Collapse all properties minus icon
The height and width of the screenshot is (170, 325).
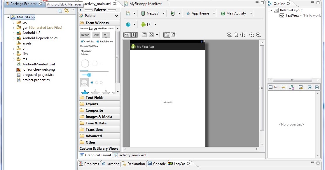[x=317, y=87]
